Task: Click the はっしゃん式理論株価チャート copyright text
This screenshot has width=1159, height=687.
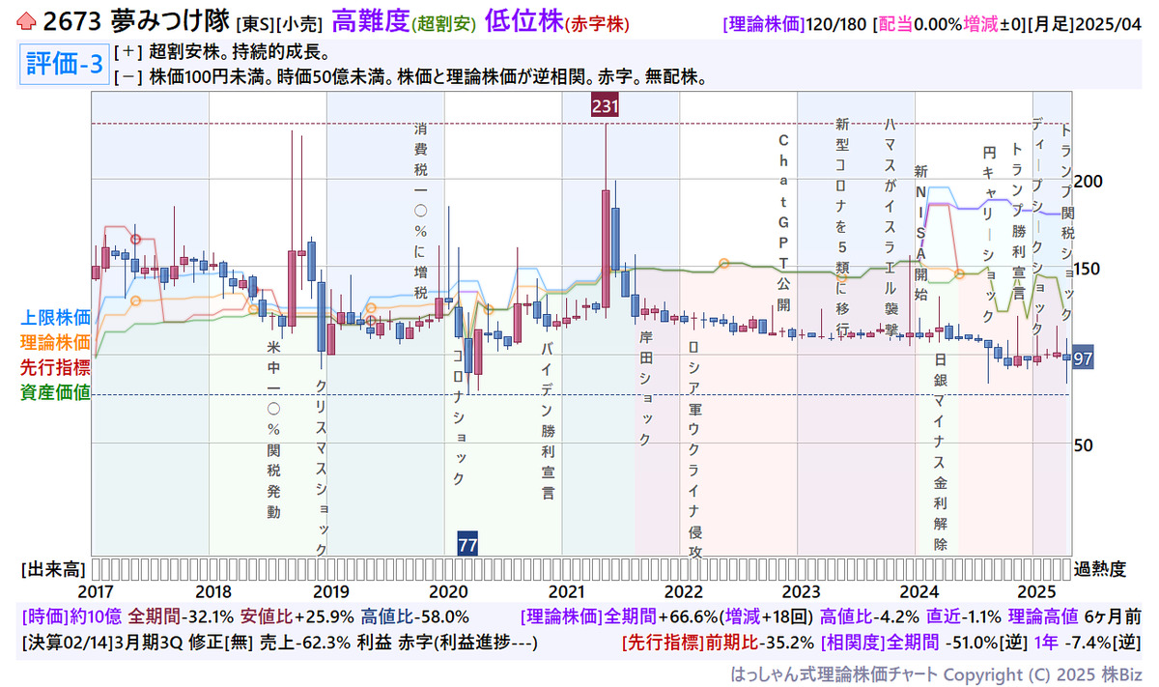Action: coord(936,673)
